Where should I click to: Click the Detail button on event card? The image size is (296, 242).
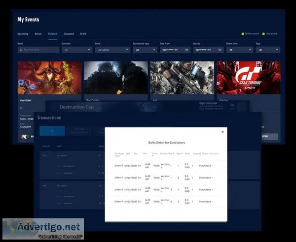[270, 137]
